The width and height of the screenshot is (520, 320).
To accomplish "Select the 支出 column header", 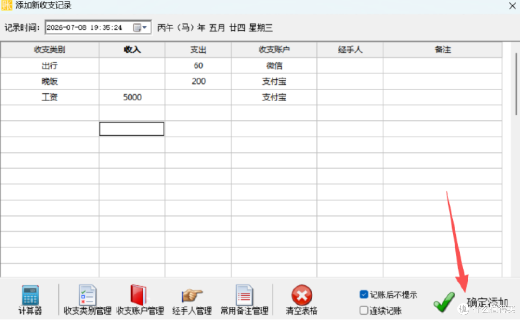I will [198, 50].
